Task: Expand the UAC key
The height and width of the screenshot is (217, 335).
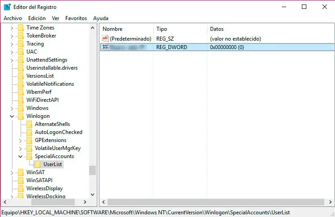Action: click(12, 52)
